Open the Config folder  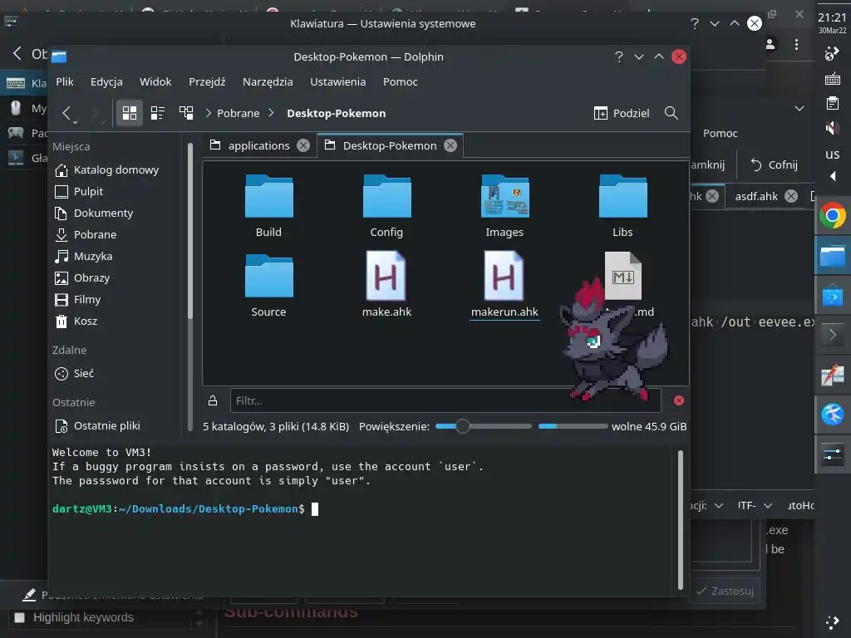pyautogui.click(x=386, y=206)
